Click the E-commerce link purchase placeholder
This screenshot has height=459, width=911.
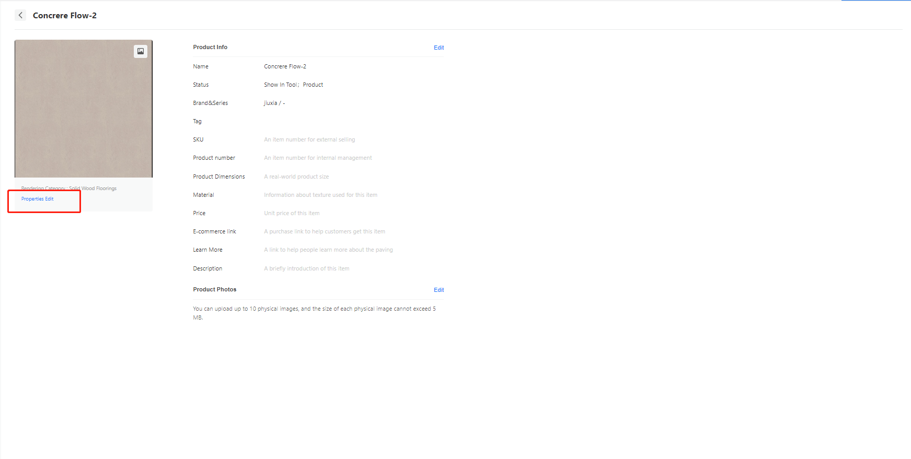(325, 231)
